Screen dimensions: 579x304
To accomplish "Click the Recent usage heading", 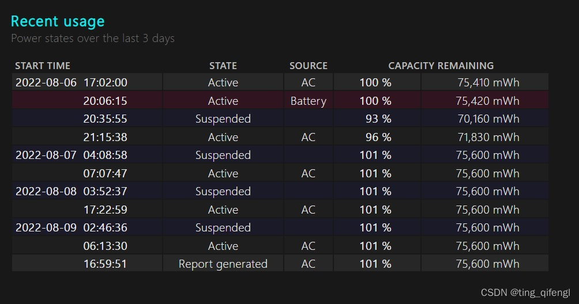I will coord(58,21).
